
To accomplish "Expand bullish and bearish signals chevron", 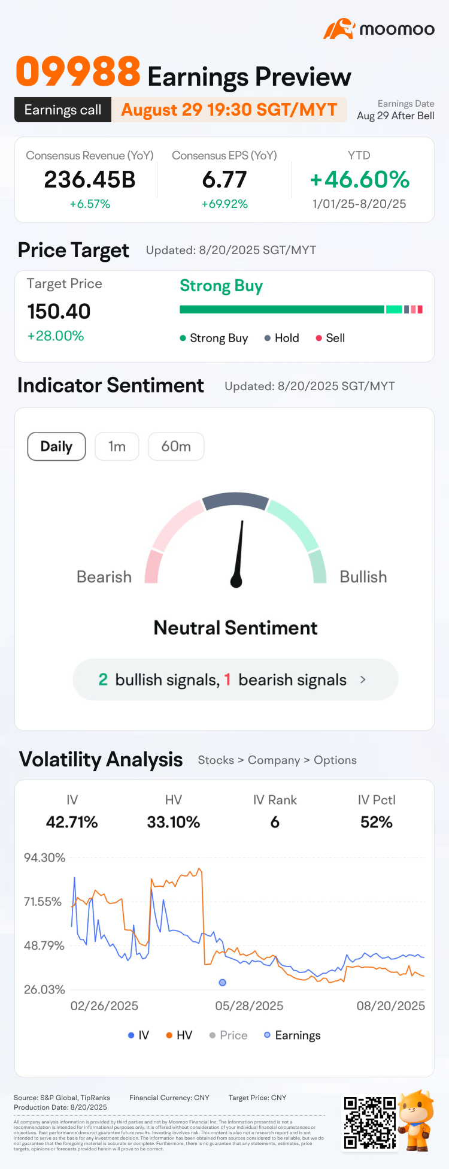I will pyautogui.click(x=363, y=679).
